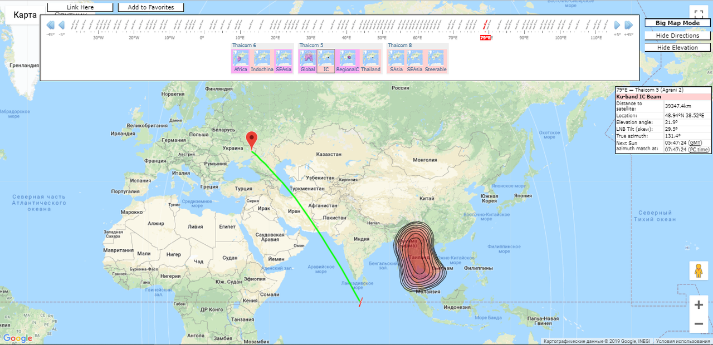Zoom out the map with minus button
Viewport: 713px width, 345px height.
[x=699, y=324]
